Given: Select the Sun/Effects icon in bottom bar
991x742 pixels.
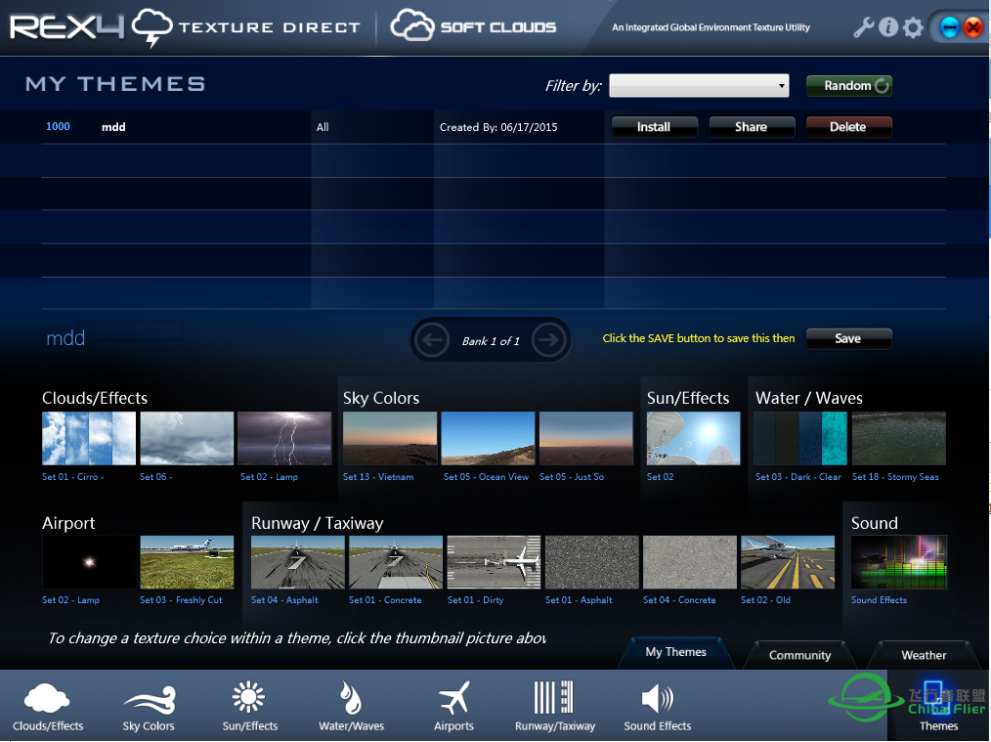Looking at the screenshot, I should point(249,698).
